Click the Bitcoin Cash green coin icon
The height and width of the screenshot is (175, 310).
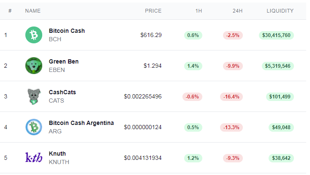point(34,35)
